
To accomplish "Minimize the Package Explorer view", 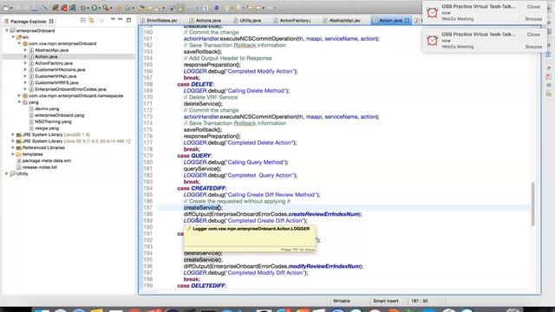I will (121, 20).
